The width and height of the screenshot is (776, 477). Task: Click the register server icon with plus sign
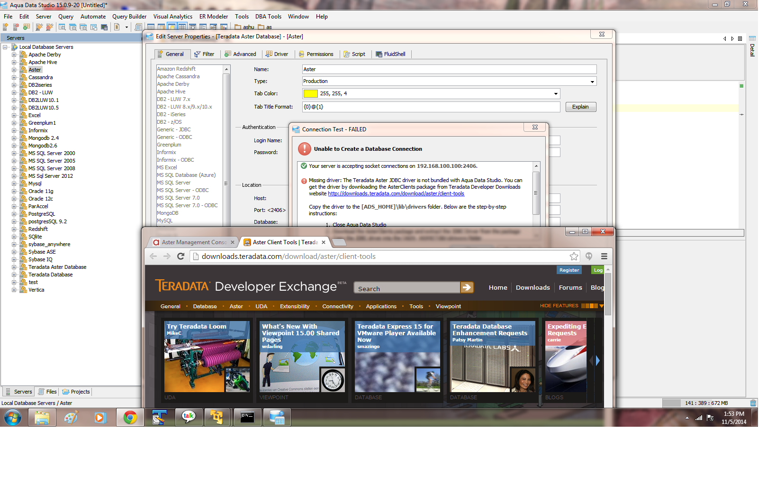(x=6, y=27)
